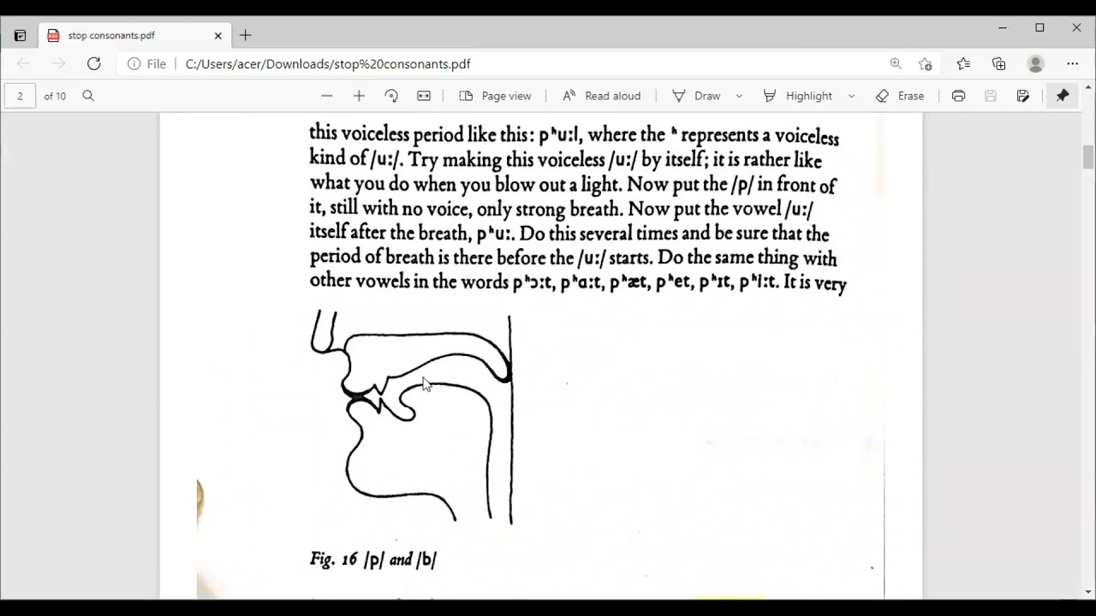Open browser Settings and more menu
The width and height of the screenshot is (1096, 616).
click(1072, 63)
